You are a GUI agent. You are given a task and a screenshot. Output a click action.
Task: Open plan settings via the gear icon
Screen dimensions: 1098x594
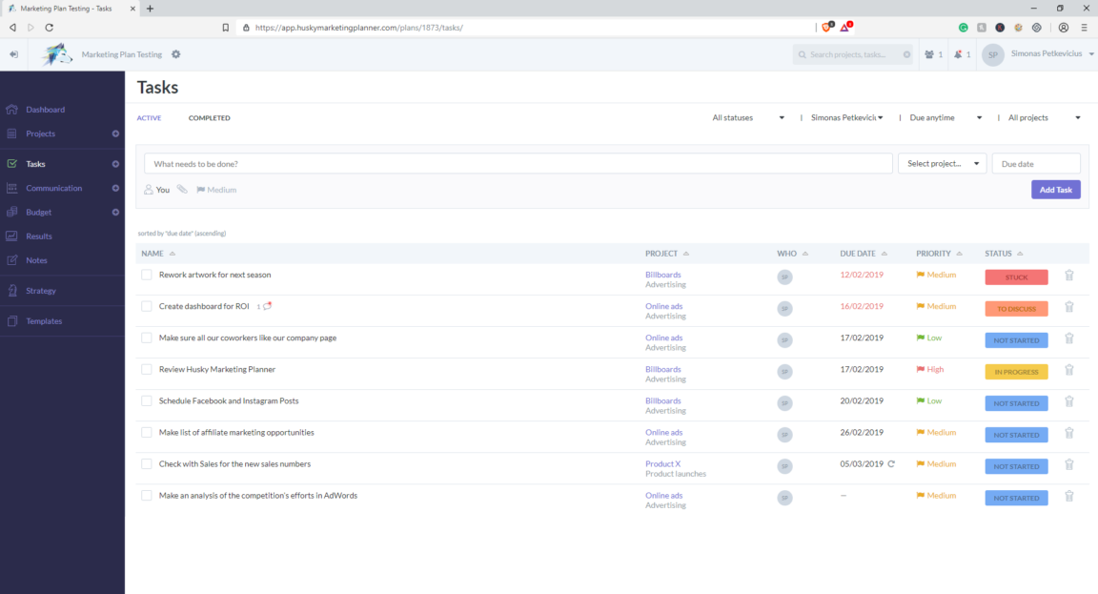[x=176, y=55]
